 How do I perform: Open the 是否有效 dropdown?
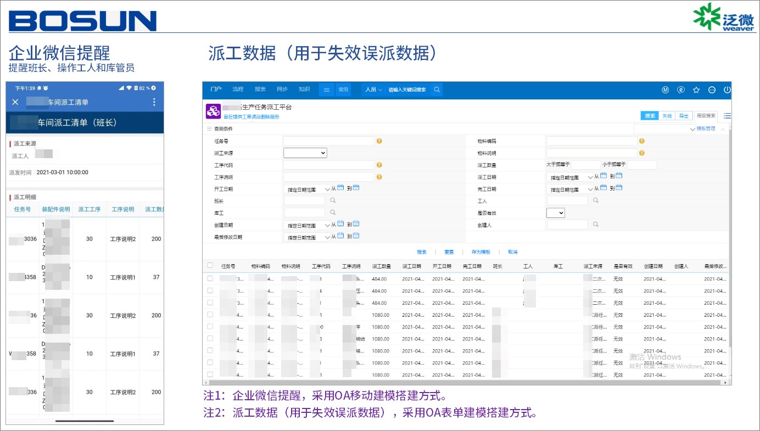[x=556, y=213]
